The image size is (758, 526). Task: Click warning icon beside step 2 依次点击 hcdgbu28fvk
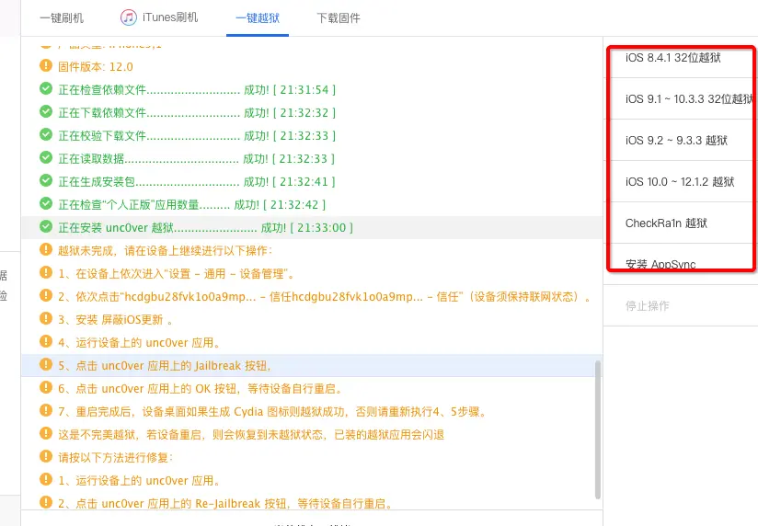tap(46, 295)
